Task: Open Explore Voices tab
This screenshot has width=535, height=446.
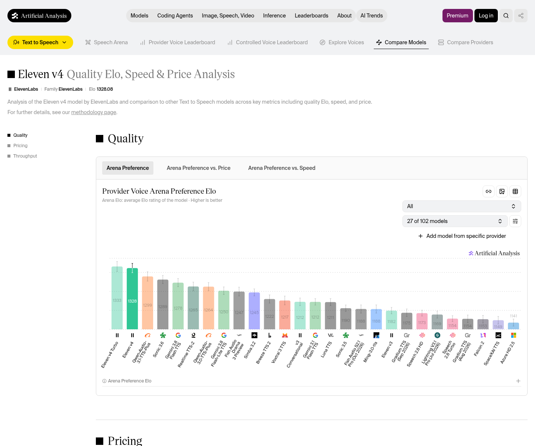Action: click(x=342, y=42)
